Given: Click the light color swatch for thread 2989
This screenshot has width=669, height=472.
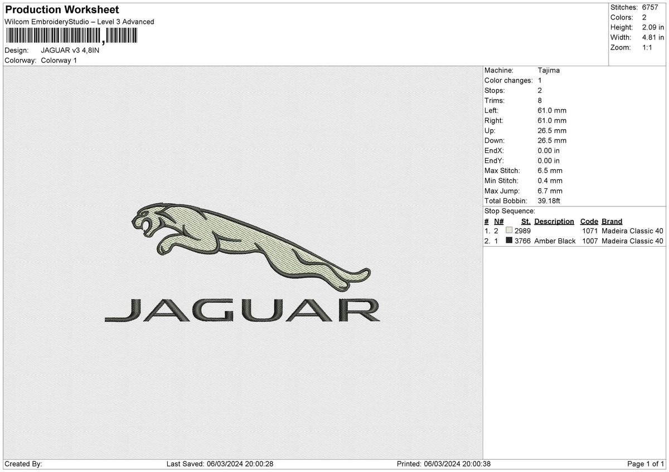Looking at the screenshot, I should pos(509,230).
